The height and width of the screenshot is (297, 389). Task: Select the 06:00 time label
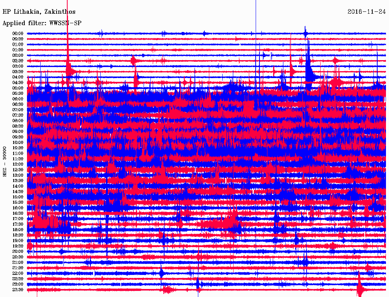[x=18, y=99]
